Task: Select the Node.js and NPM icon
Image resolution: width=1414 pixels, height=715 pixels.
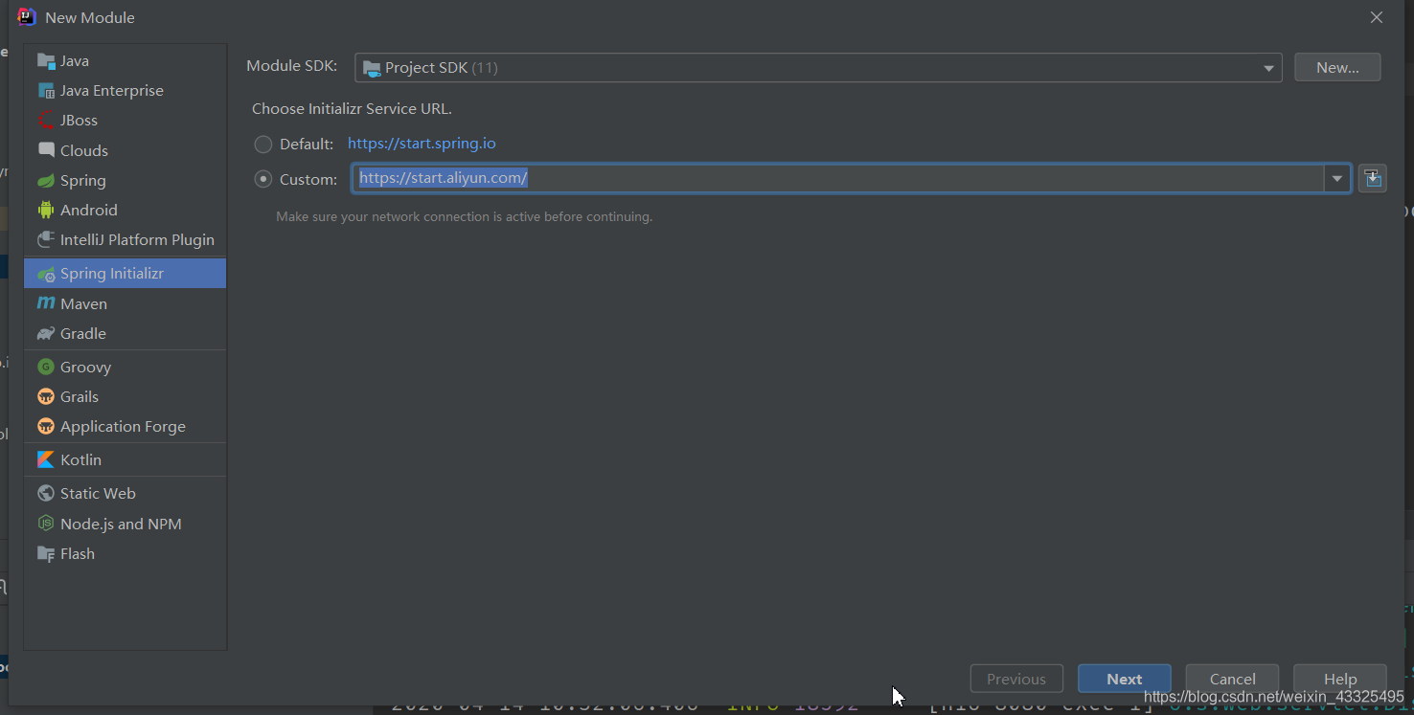Action: (46, 524)
